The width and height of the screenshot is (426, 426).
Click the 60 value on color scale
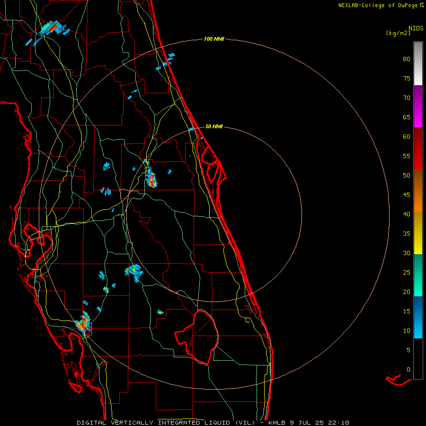tap(407, 137)
